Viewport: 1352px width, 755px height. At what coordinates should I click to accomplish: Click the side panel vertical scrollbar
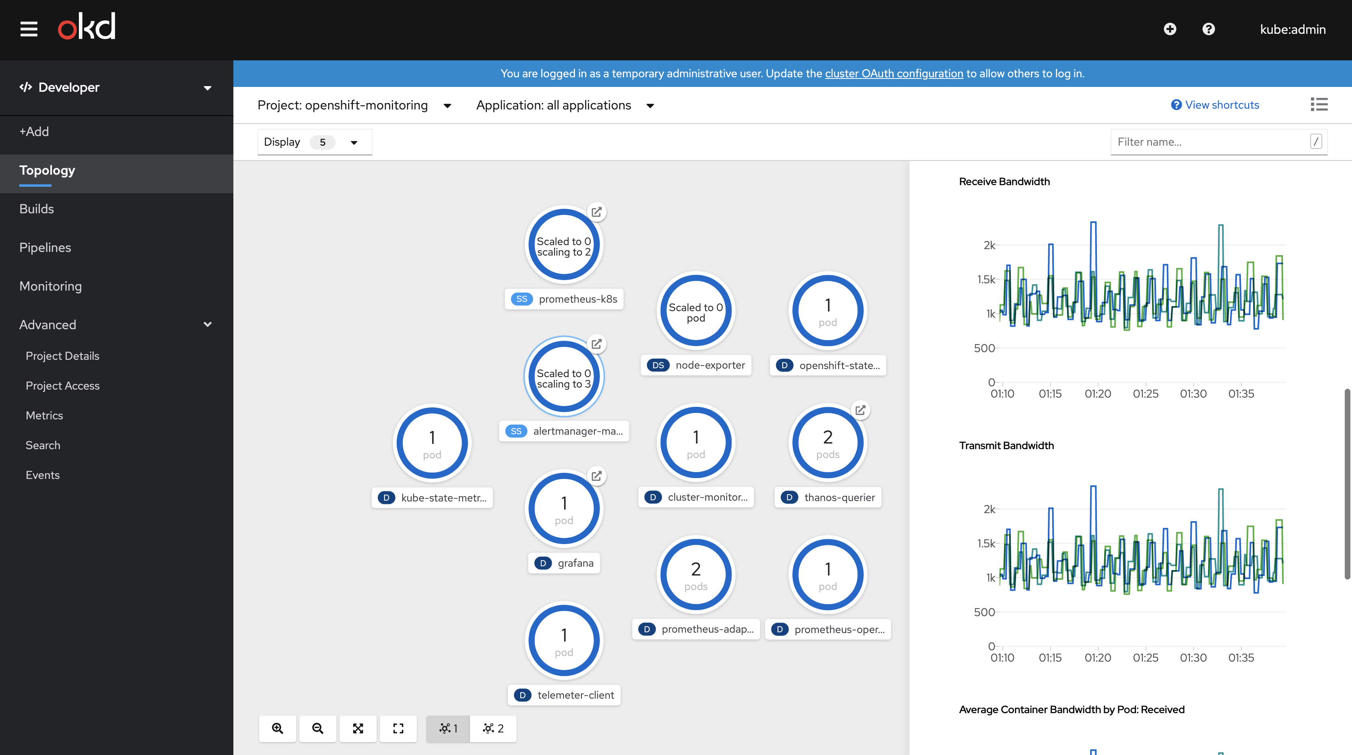tap(1347, 483)
